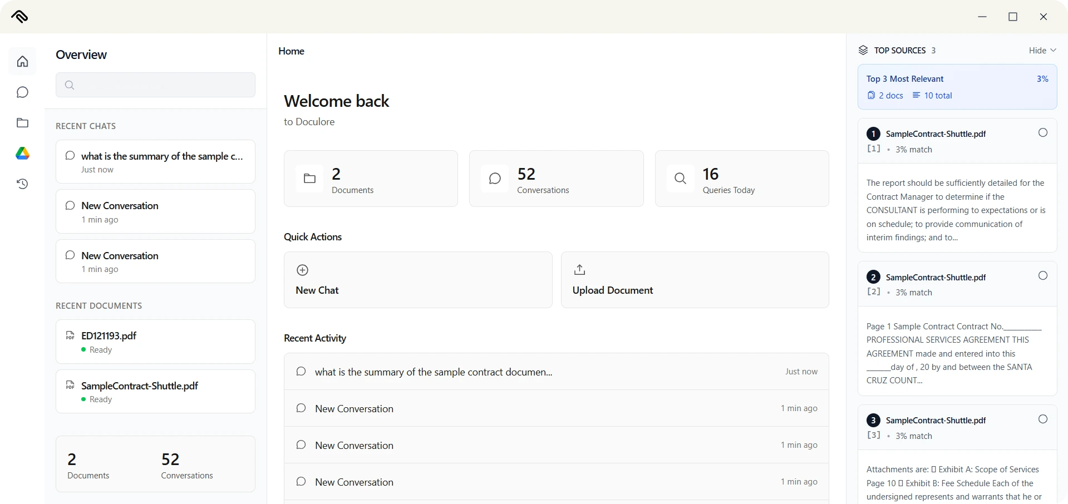
Task: Open the Documents folder icon in sidebar
Action: click(22, 123)
